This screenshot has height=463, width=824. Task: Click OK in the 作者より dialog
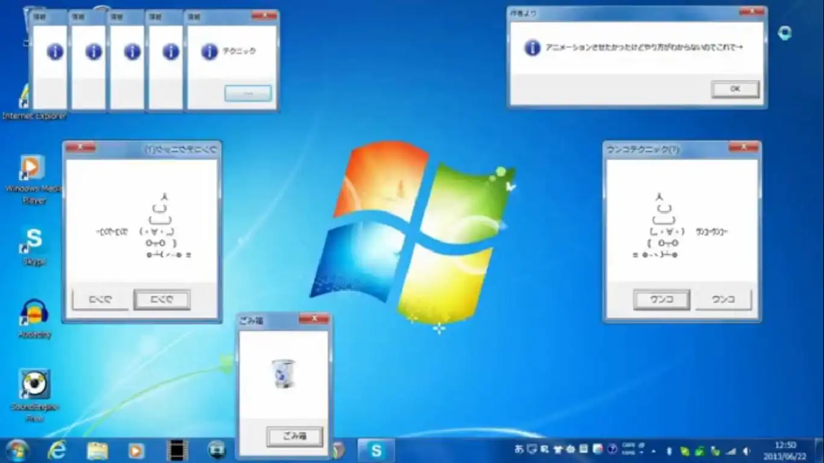click(735, 89)
